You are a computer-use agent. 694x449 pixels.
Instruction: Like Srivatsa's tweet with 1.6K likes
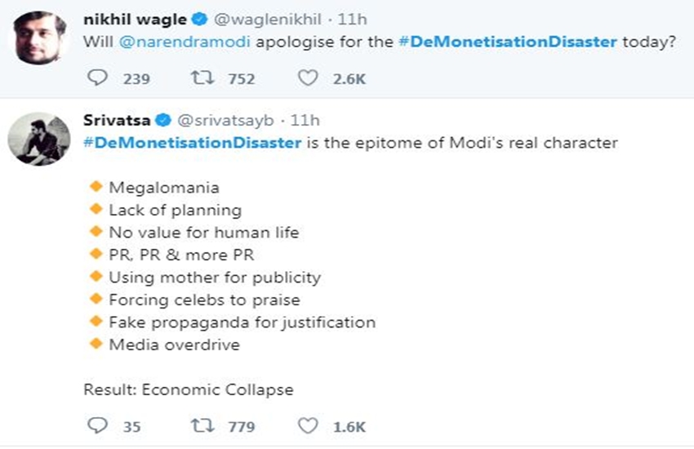point(307,426)
